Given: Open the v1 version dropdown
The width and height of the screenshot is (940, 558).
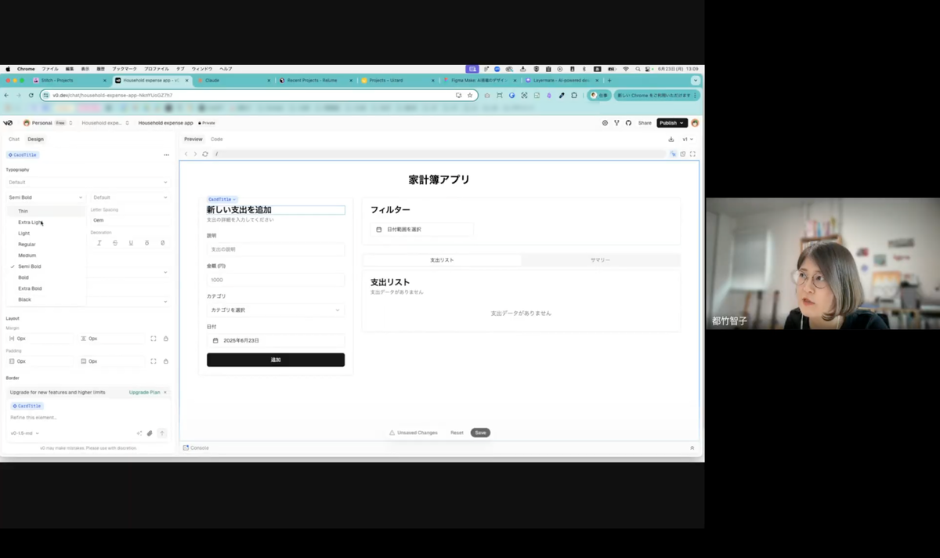Looking at the screenshot, I should pyautogui.click(x=688, y=139).
